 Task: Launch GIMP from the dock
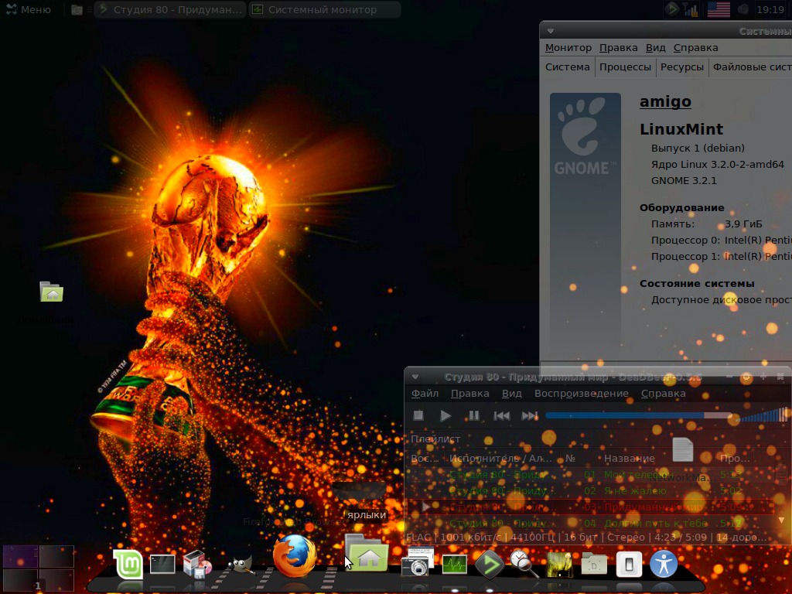point(241,564)
